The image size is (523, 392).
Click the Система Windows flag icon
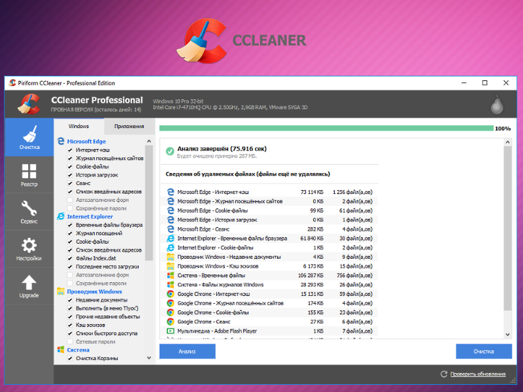(x=61, y=350)
